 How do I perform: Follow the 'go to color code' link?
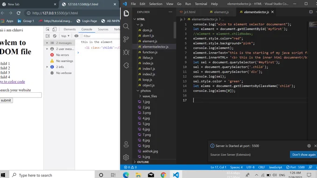pos(12,82)
